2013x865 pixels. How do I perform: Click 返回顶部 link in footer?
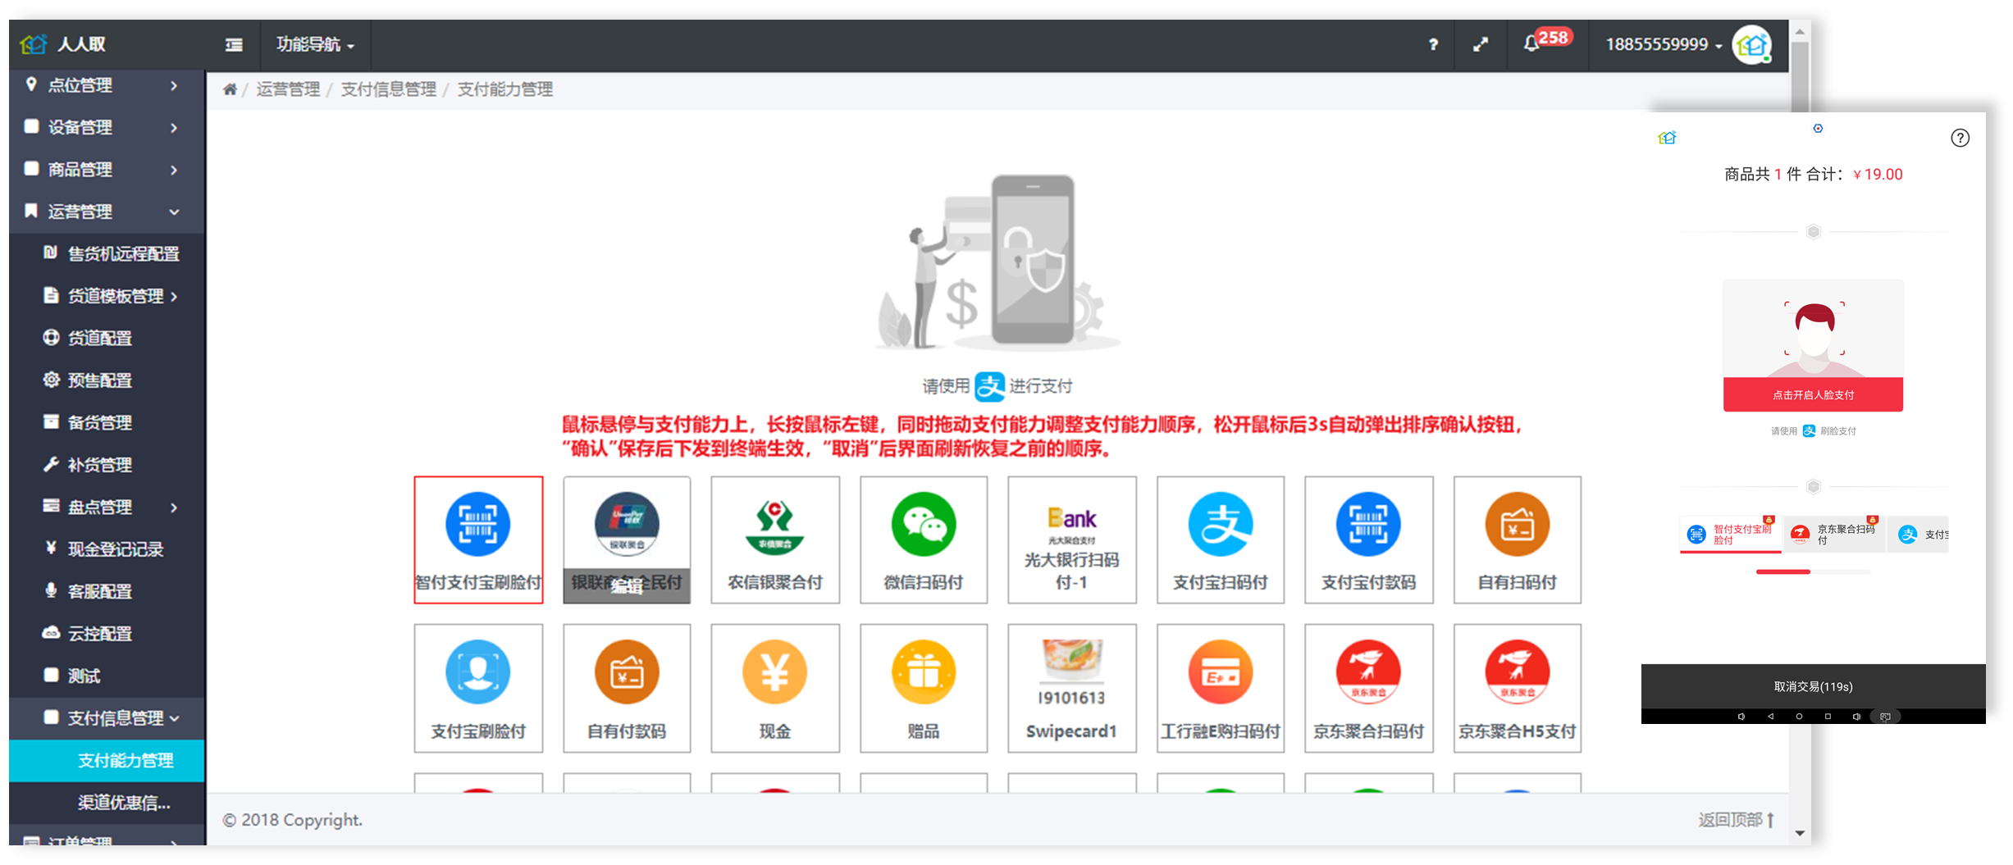click(x=1737, y=820)
